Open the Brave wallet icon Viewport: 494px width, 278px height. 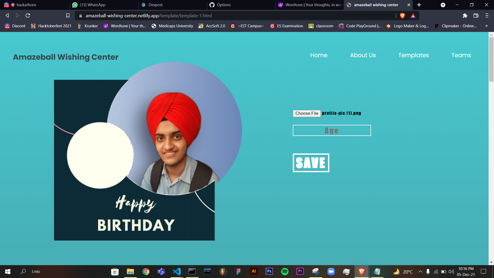(x=476, y=16)
